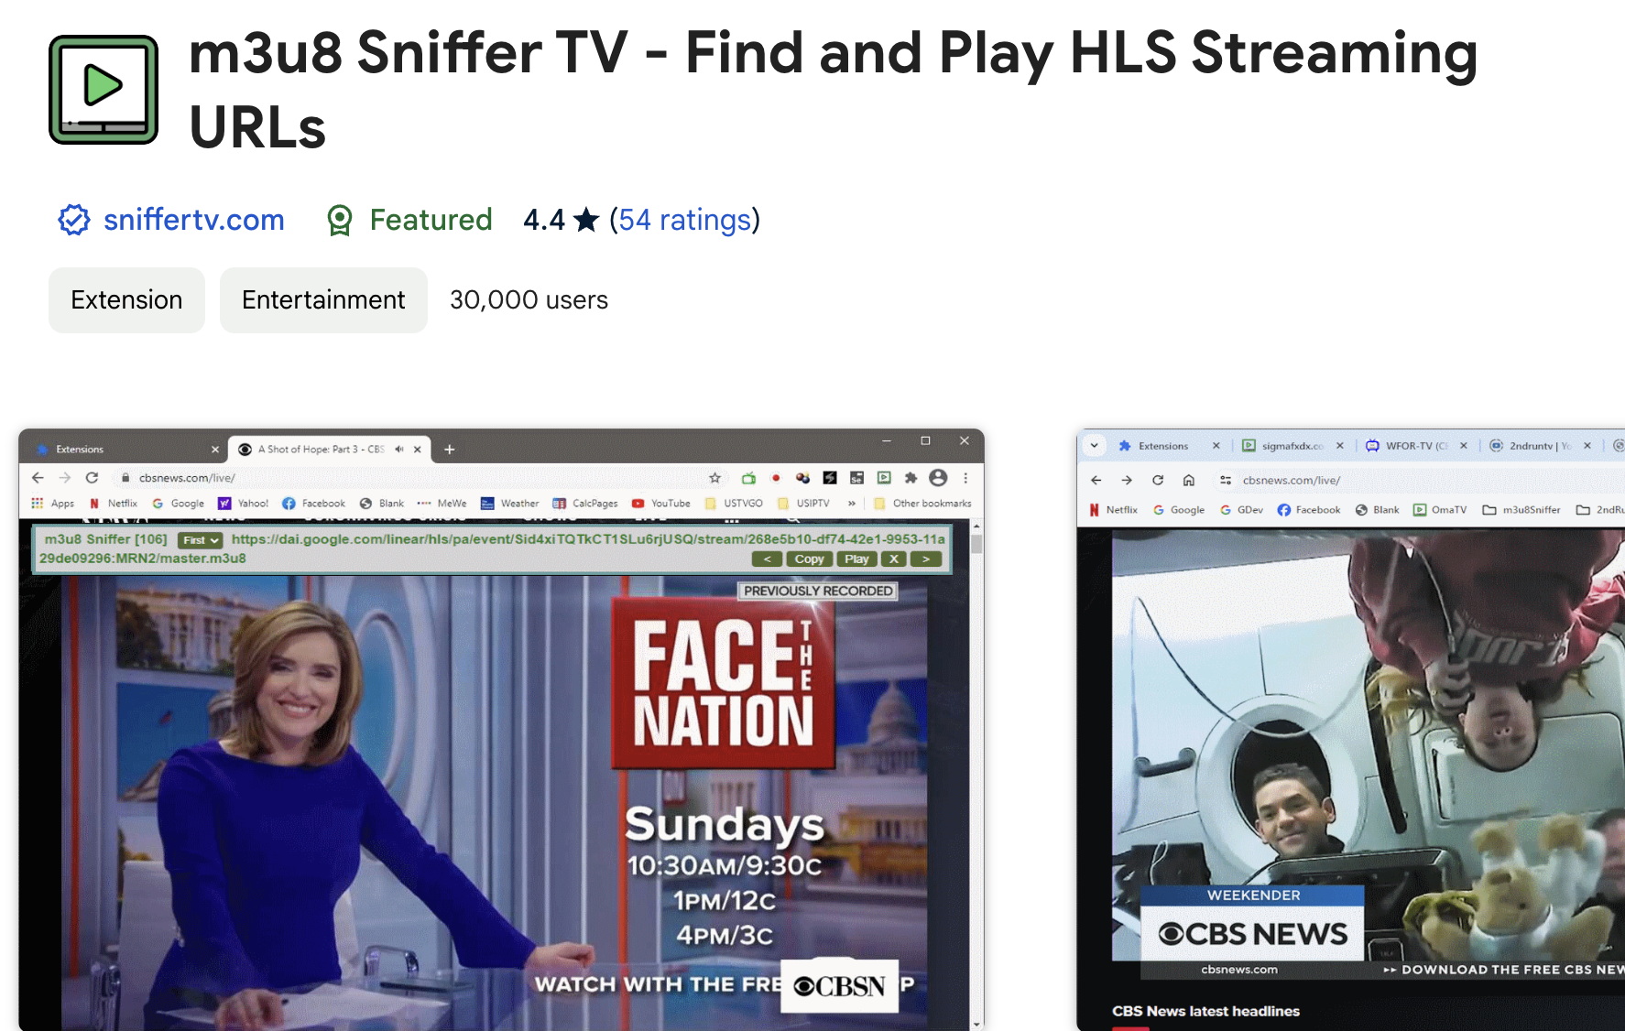
Task: Select the Entertainment category chip
Action: pos(323,300)
